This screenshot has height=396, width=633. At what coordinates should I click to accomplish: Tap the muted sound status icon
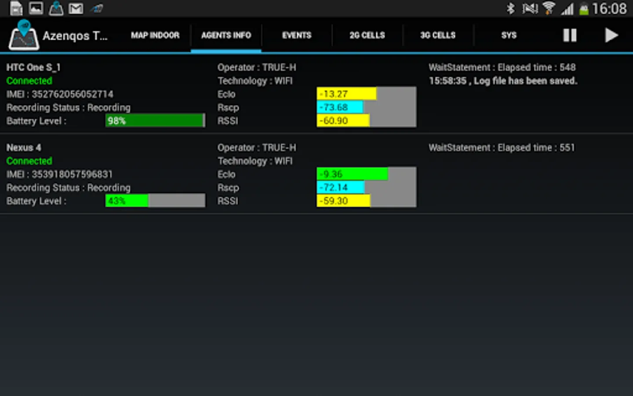[x=530, y=8]
